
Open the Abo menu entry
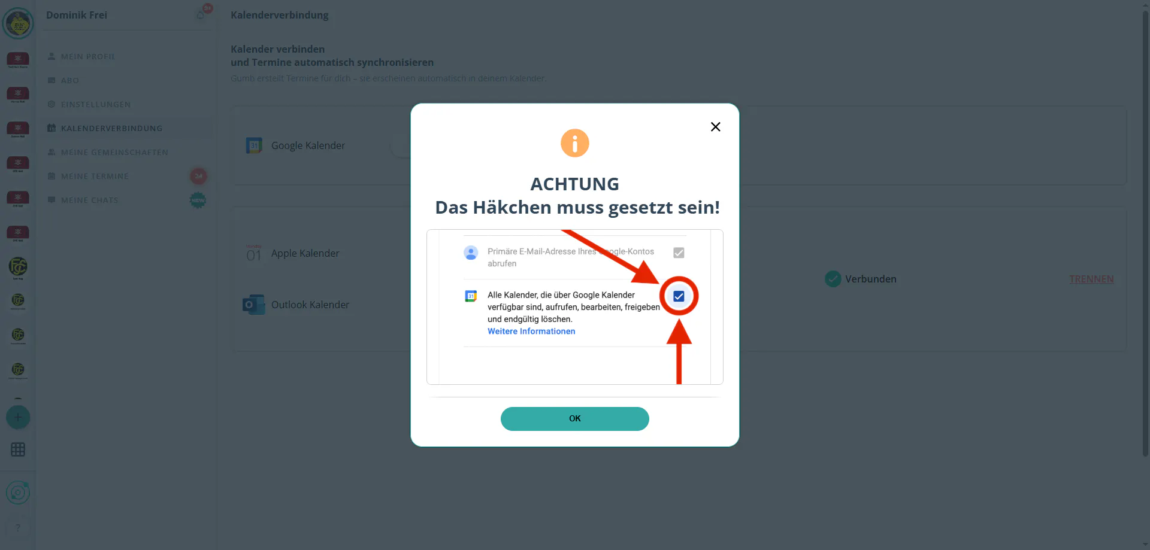point(70,80)
